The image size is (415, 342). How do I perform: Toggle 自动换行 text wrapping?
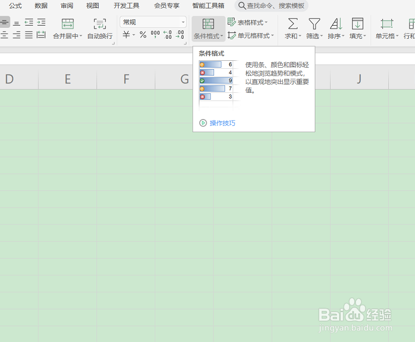[x=100, y=29]
